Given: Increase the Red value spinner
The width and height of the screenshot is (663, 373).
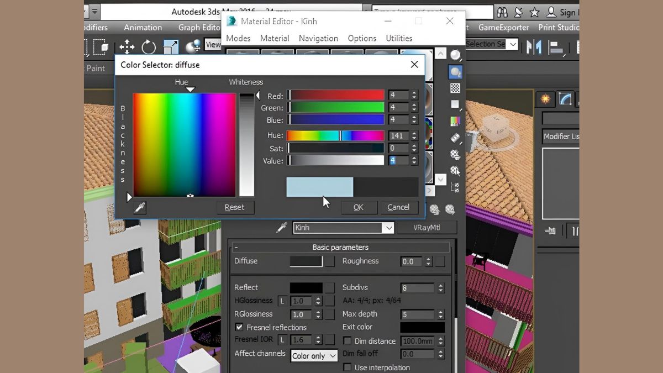Looking at the screenshot, I should [x=414, y=93].
